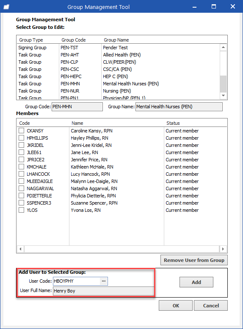Open the User Code lookup ellipsis button
Image resolution: width=243 pixels, height=329 pixels.
click(x=104, y=281)
